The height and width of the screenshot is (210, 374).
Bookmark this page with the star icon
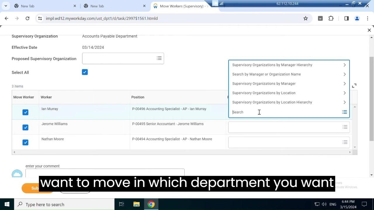click(x=306, y=18)
